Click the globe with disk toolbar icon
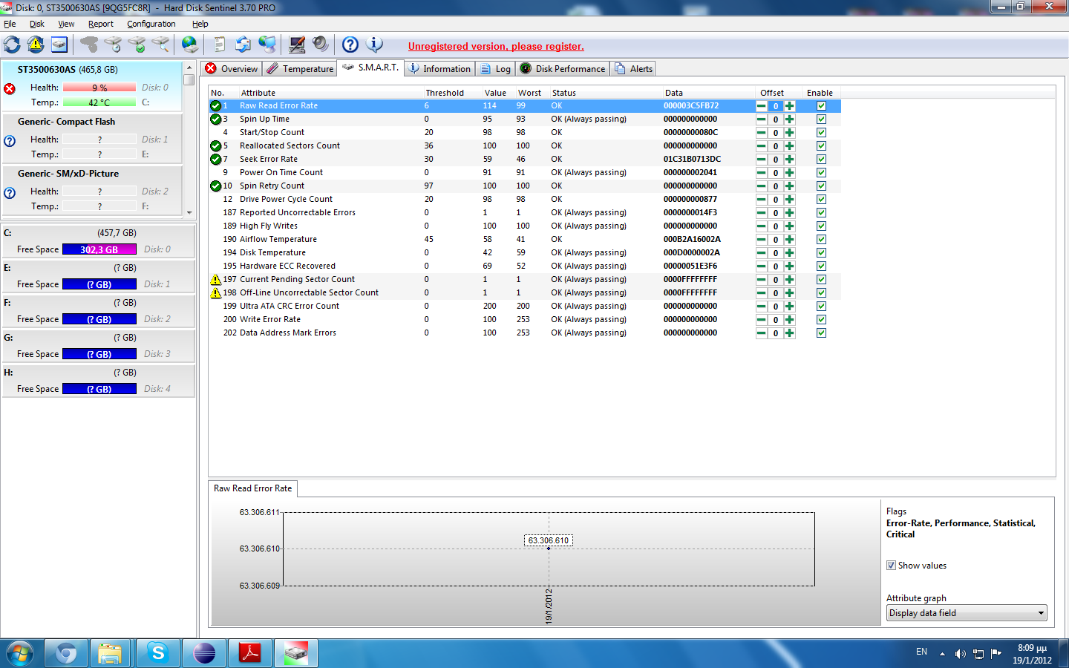Image resolution: width=1069 pixels, height=668 pixels. pos(190,45)
